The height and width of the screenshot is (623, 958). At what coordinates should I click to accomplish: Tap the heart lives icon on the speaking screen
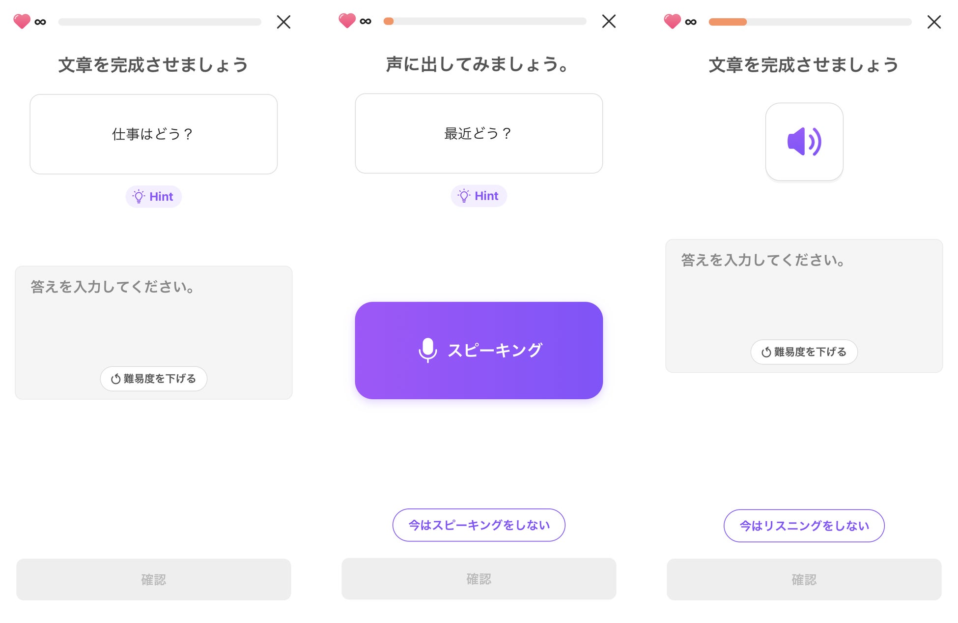click(347, 21)
